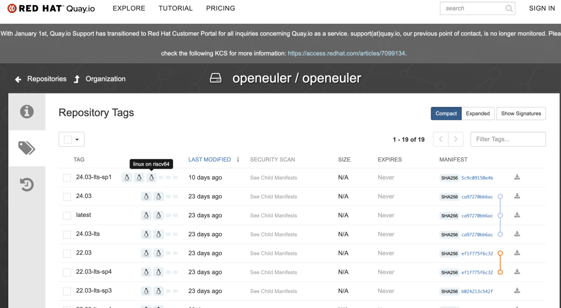Check the 24.03 tag checkbox
Viewport: 561px width, 308px height.
point(67,197)
